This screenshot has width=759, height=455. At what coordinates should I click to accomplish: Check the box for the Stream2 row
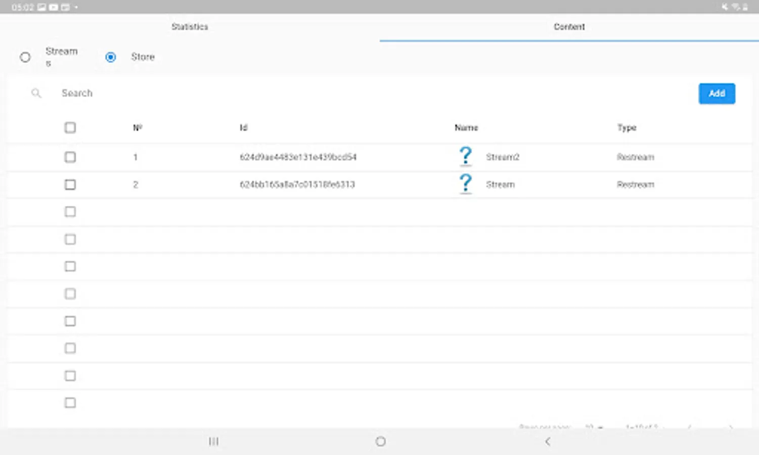(x=70, y=157)
